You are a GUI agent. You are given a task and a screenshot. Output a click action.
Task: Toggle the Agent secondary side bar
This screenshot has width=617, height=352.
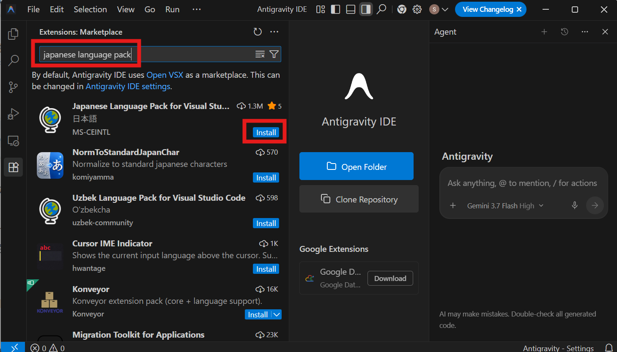[x=366, y=9]
